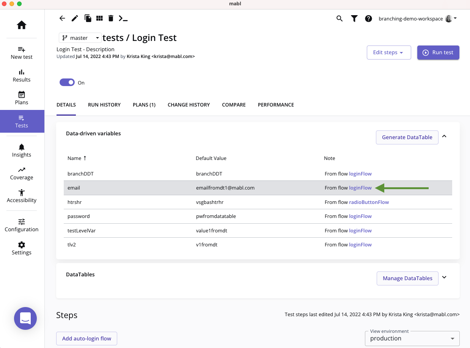Open the Edit steps dropdown
The width and height of the screenshot is (470, 348).
click(389, 52)
